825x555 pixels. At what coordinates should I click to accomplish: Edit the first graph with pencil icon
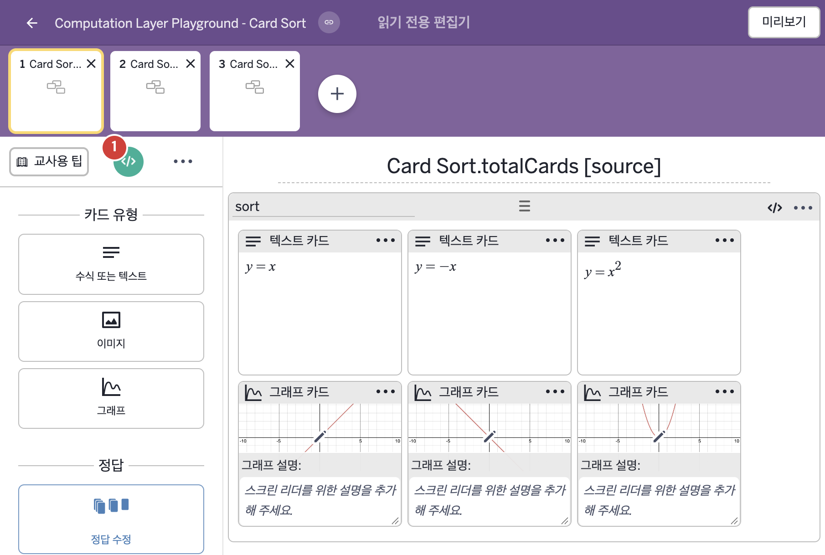[320, 437]
